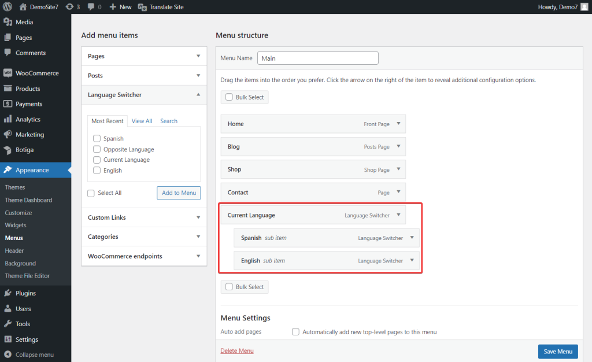Open the comments bubble icon in admin bar
Image resolution: width=592 pixels, height=362 pixels.
[x=91, y=7]
